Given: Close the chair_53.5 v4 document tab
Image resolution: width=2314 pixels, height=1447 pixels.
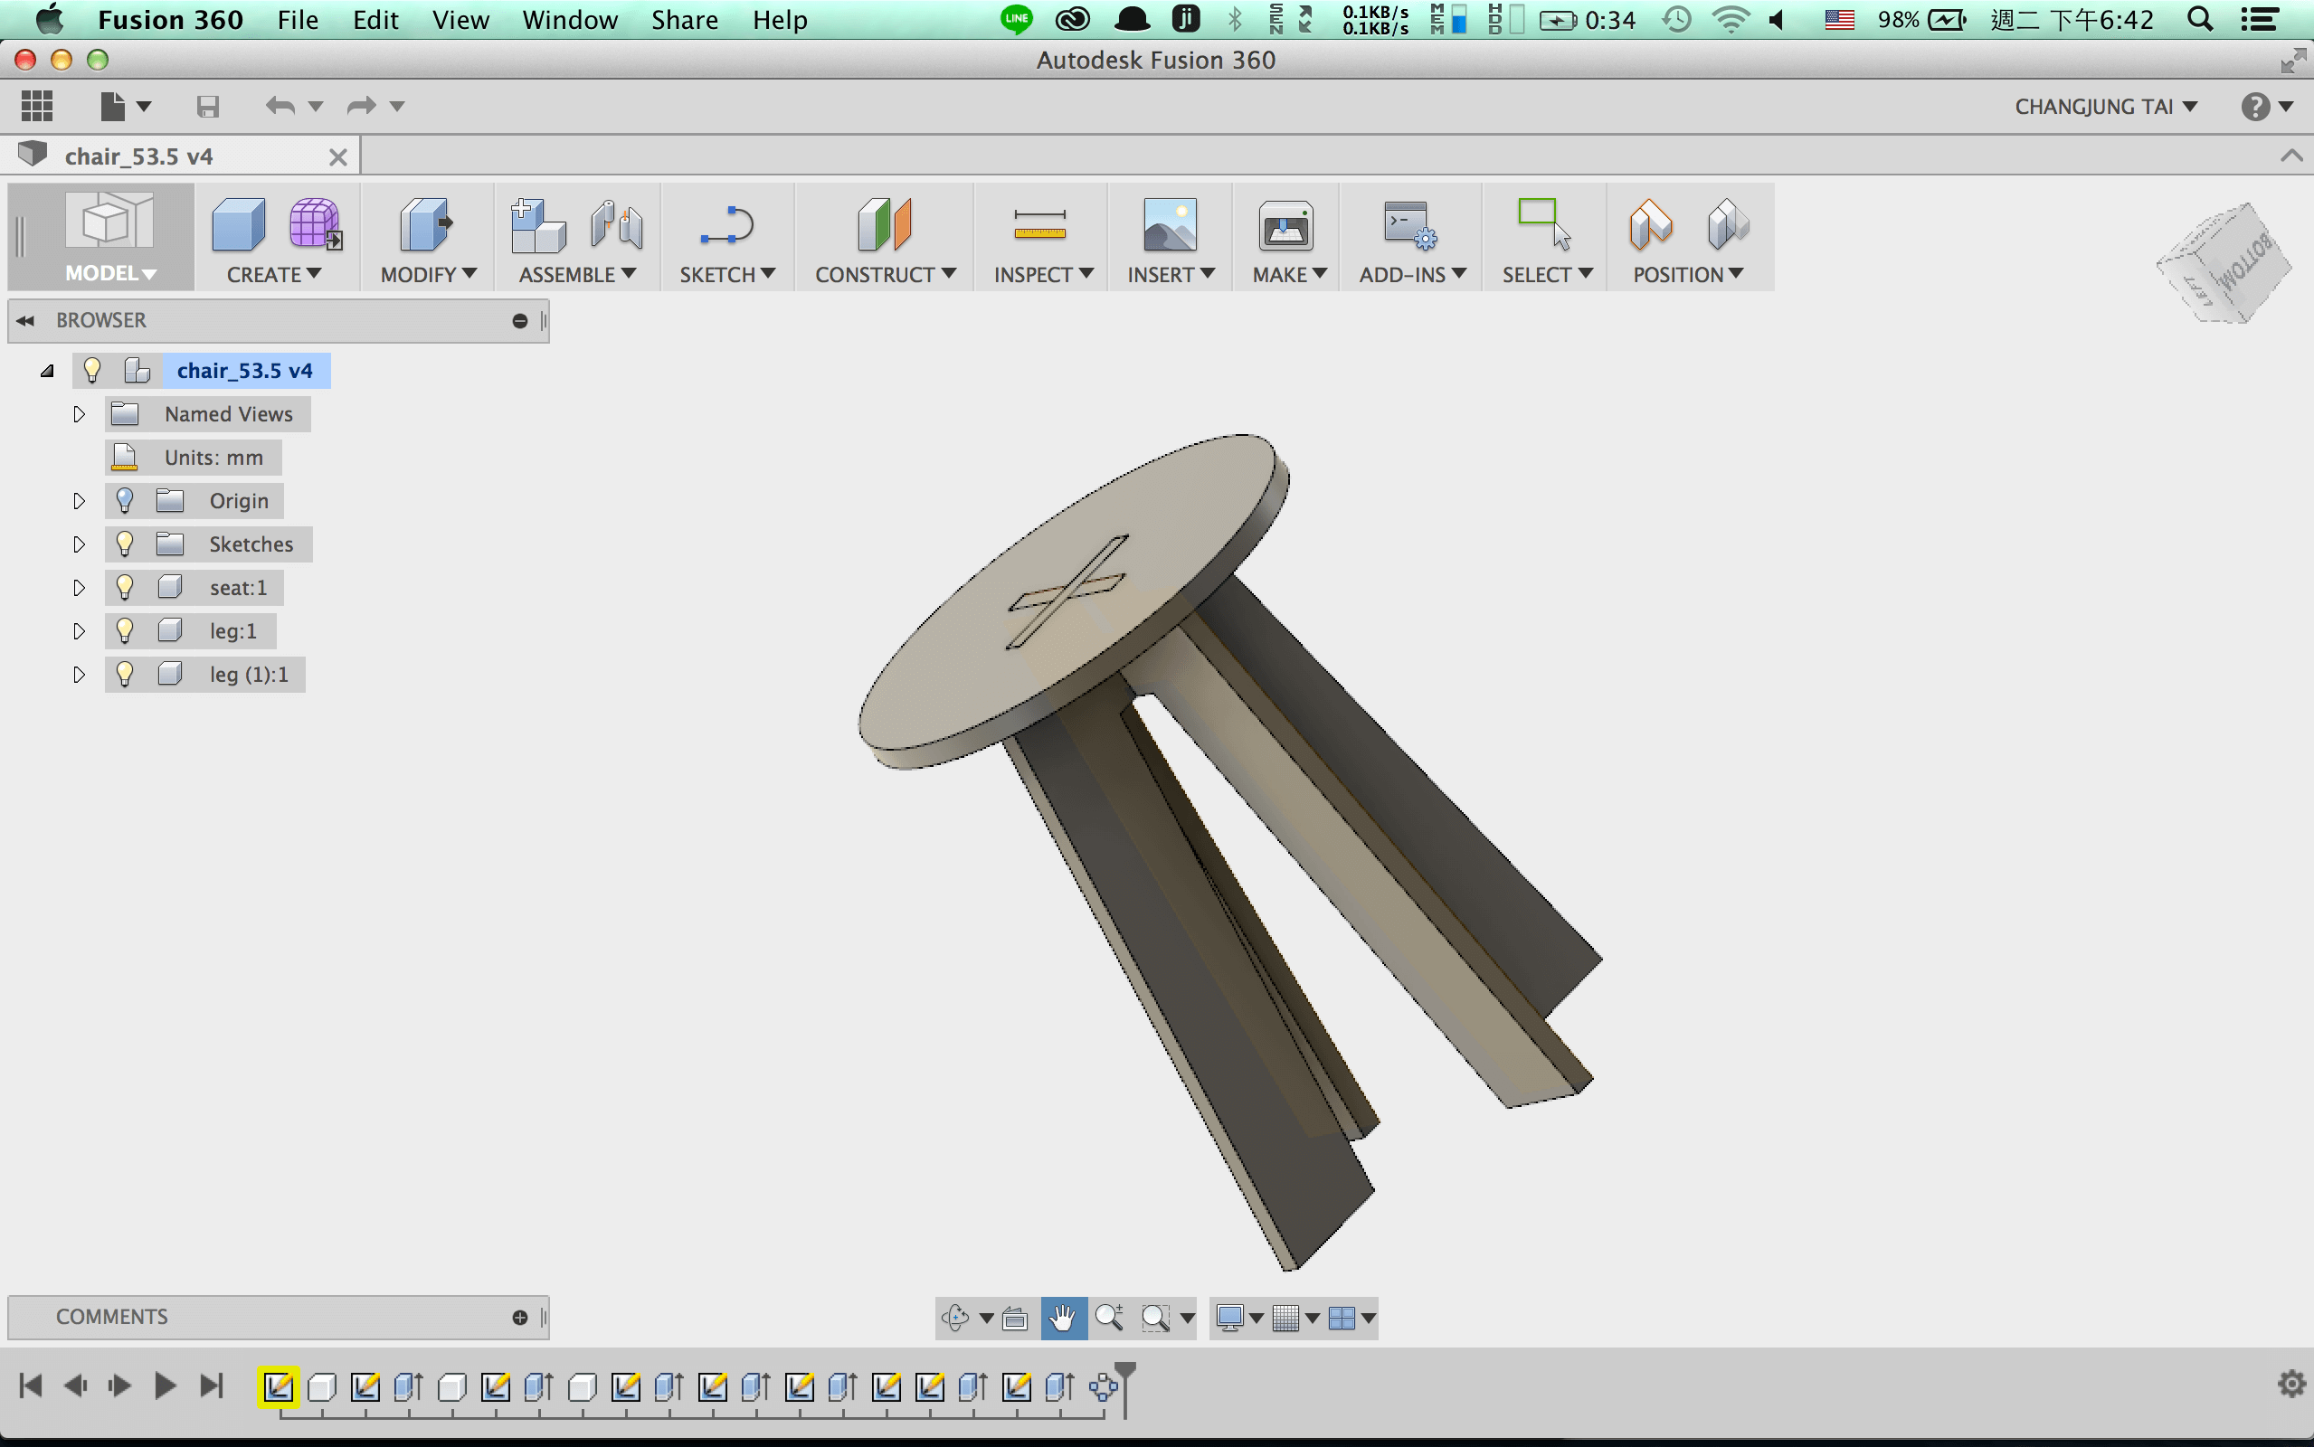Looking at the screenshot, I should tap(337, 157).
